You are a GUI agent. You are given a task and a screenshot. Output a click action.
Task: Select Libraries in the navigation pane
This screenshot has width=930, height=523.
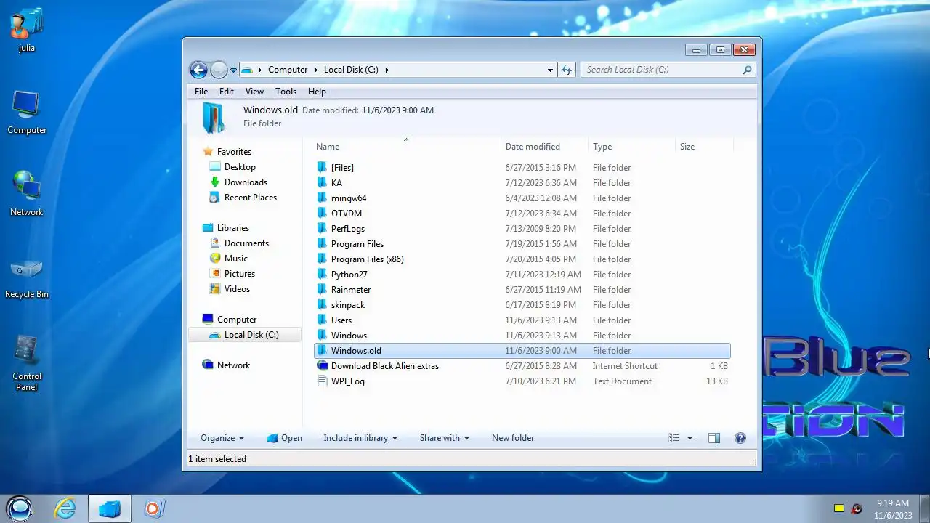click(232, 228)
